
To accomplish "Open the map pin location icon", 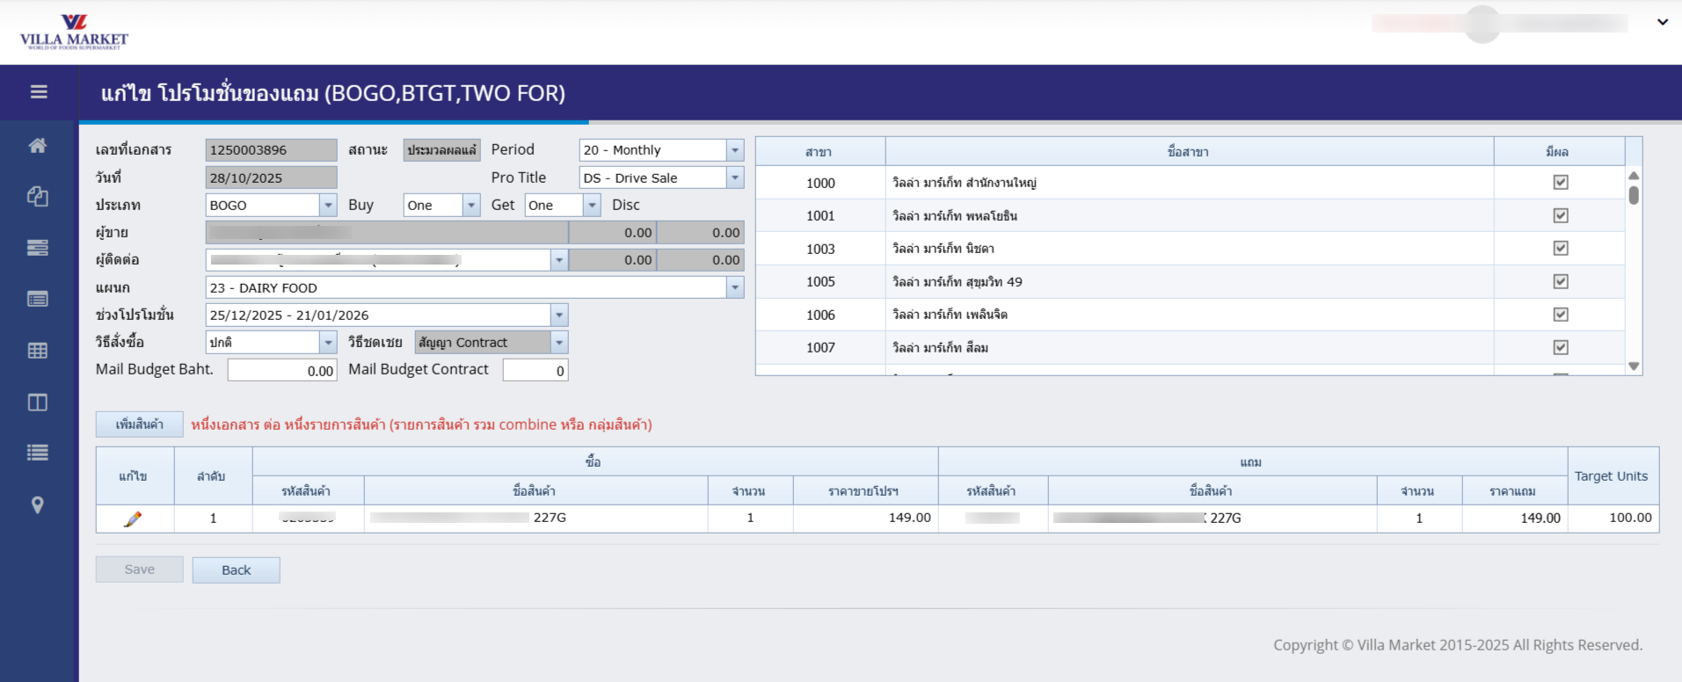I will tap(38, 505).
